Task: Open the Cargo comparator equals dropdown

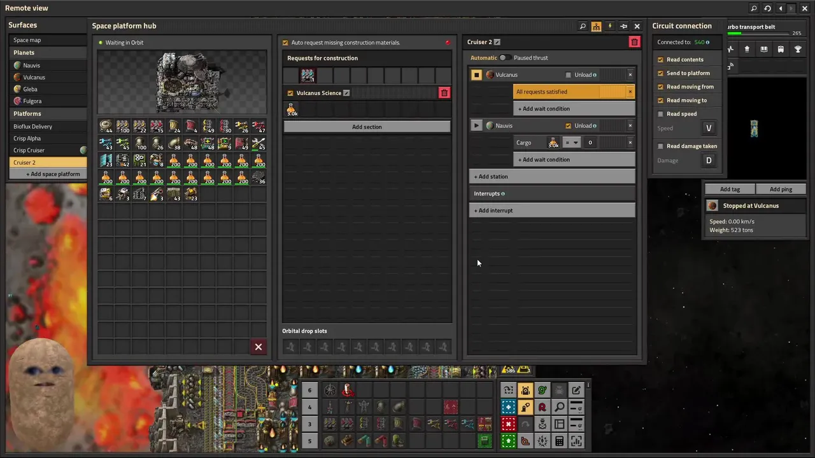Action: click(572, 142)
